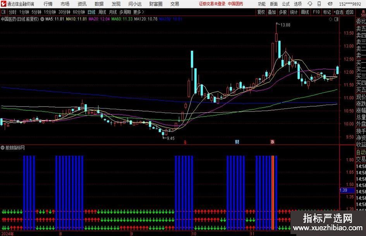
Task: Open the mail envelope icon
Action: [330, 4]
